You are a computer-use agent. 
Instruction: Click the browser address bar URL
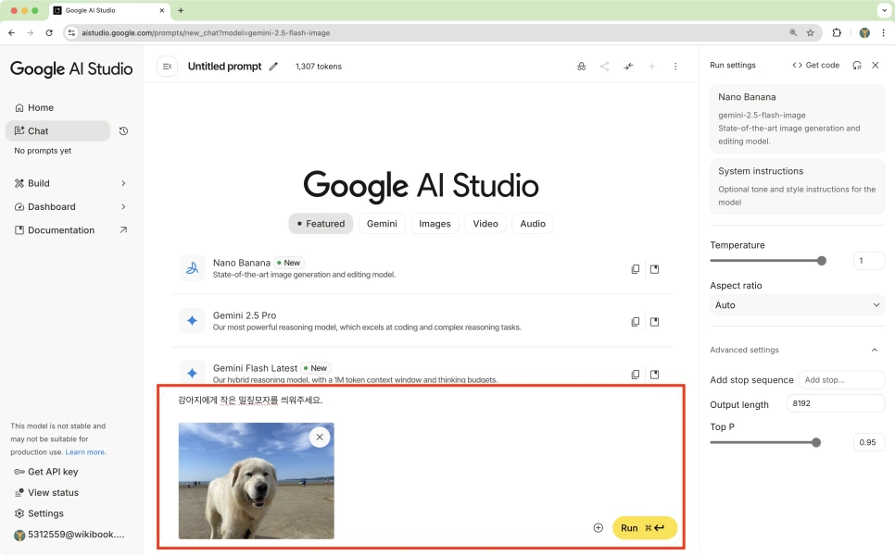(206, 33)
